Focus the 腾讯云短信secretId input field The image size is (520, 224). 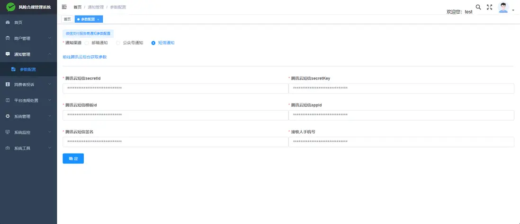tap(175, 88)
